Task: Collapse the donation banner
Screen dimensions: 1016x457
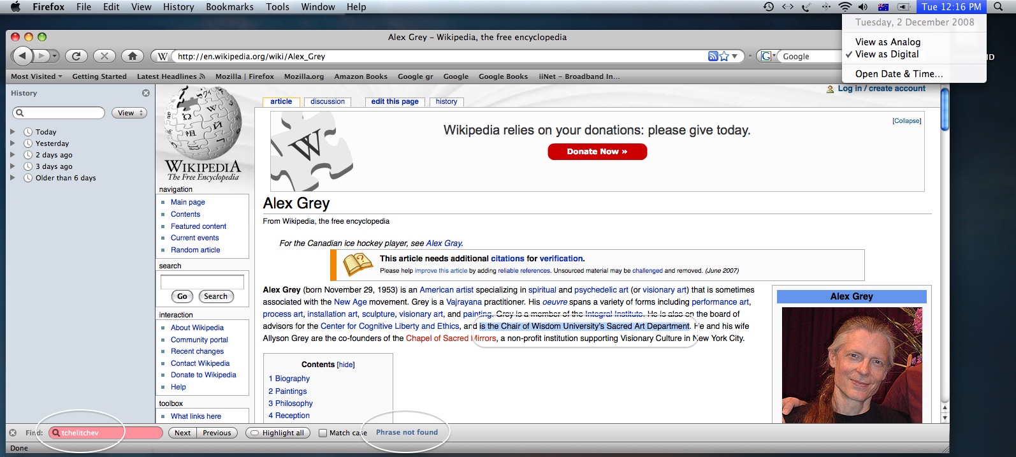Action: coord(906,121)
